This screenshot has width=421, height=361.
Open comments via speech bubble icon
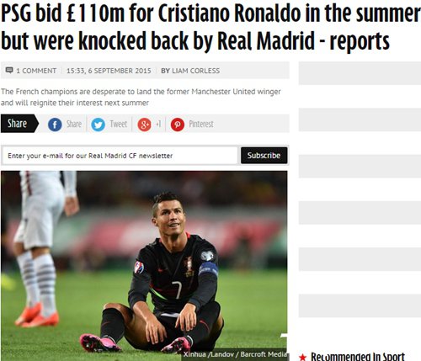pos(9,70)
